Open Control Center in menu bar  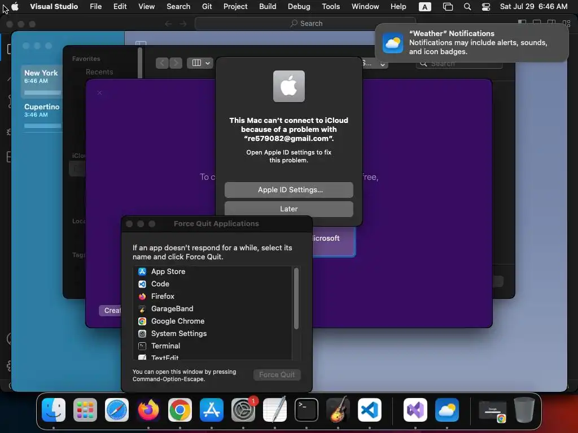486,7
